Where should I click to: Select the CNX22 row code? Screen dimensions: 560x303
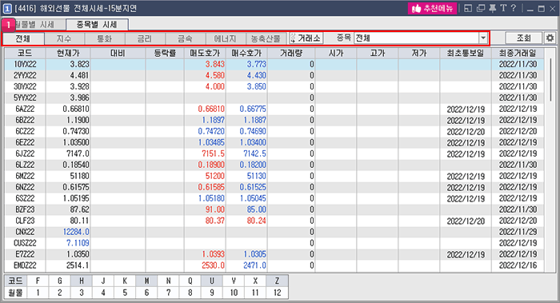[25, 232]
